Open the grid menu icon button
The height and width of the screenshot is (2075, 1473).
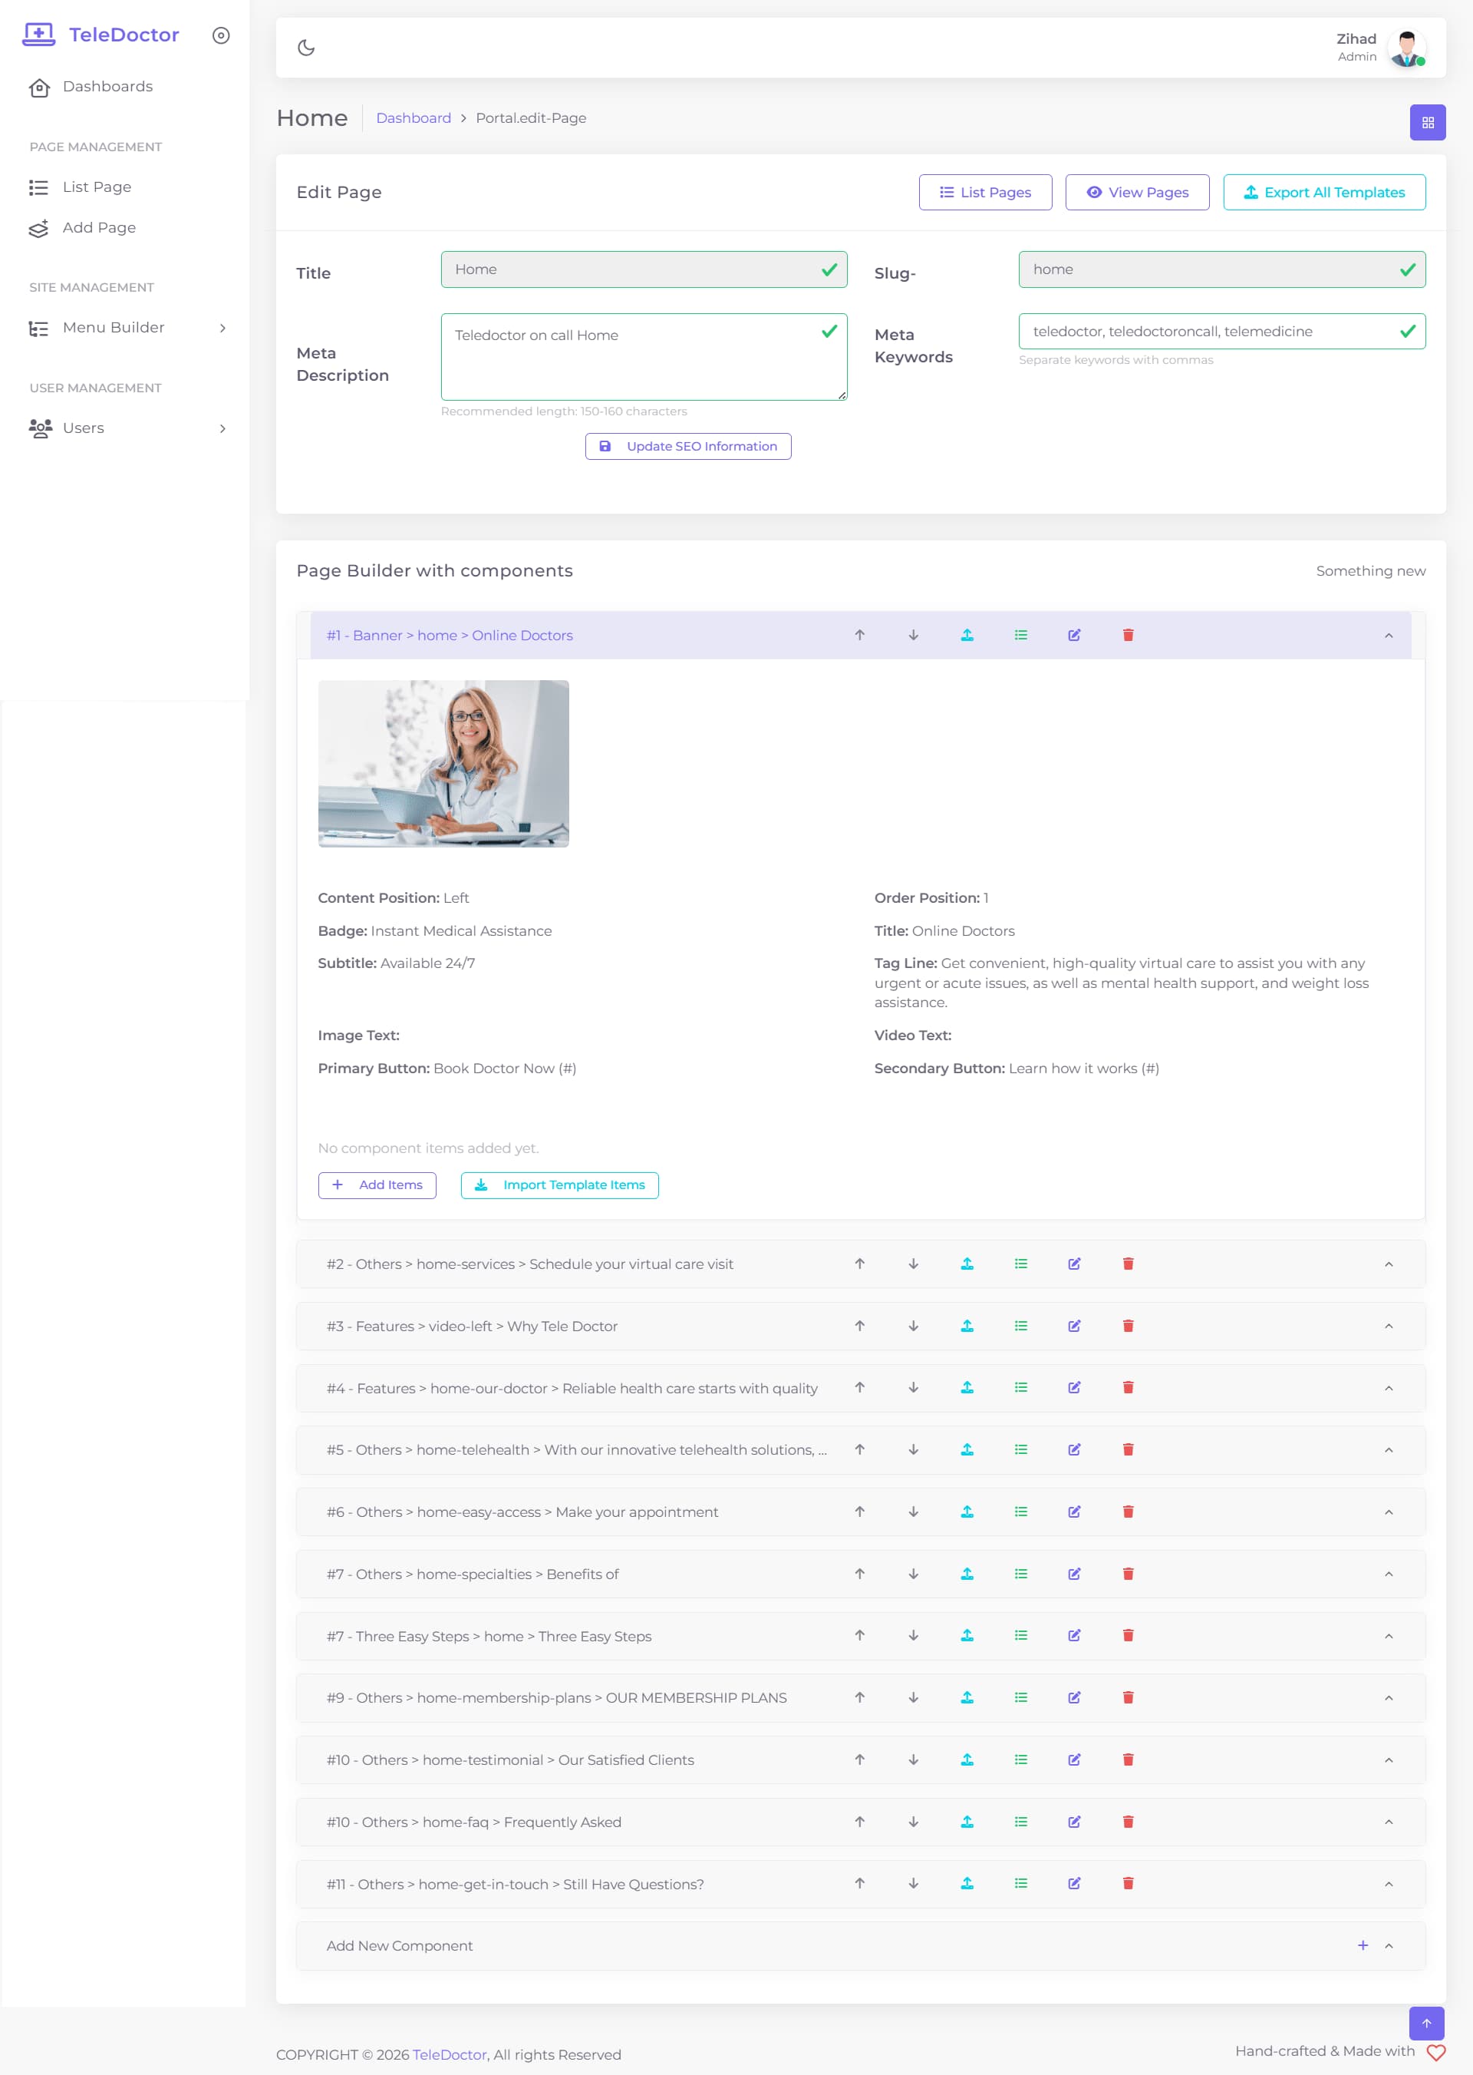1427,123
